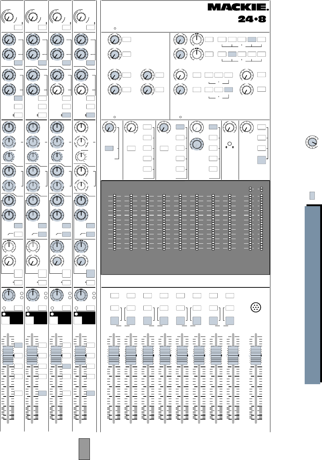Click the round dotted talkback grille above the master fader
322x460 pixels.
pos(255,308)
